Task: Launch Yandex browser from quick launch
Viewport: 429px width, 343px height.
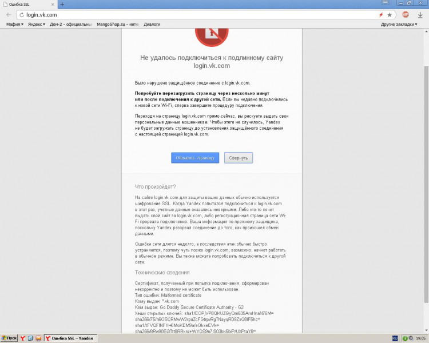Action: 23,338
